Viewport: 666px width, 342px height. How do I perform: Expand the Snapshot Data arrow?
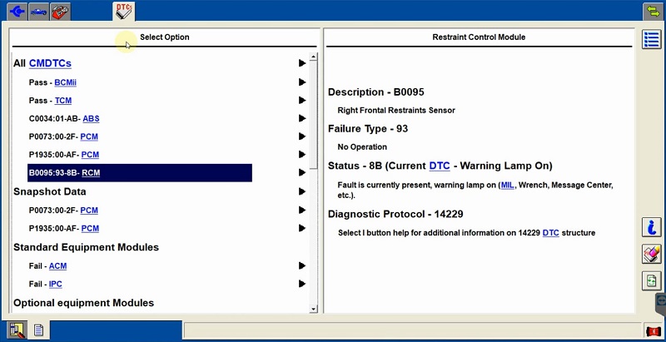point(302,191)
